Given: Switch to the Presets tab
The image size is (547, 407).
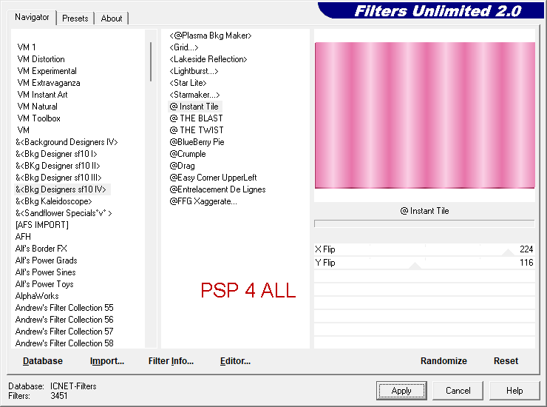Looking at the screenshot, I should (75, 18).
